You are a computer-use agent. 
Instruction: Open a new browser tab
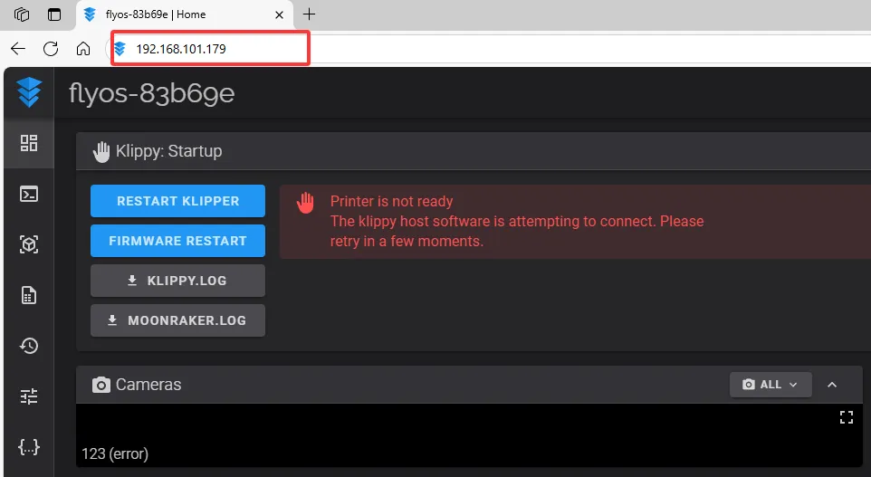310,14
